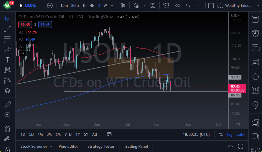The height and width of the screenshot is (152, 262).
Task: Switch to the 30m timeframe
Action: tap(75, 5)
